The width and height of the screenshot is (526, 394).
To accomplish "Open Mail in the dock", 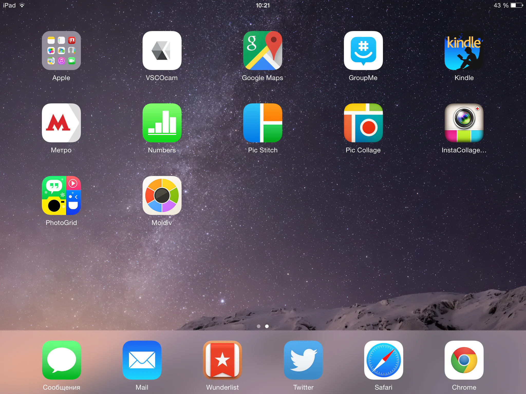I will 142,360.
